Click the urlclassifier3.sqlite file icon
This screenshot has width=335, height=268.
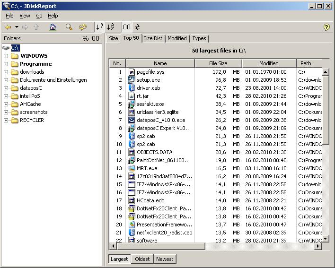(x=132, y=112)
